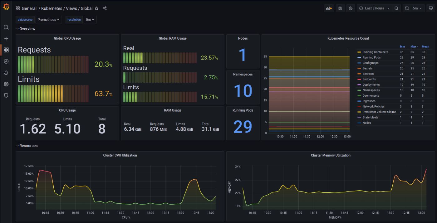Screen dimensions: 437x223
Task: Open the resolution 5m dropdown
Action: click(x=90, y=19)
